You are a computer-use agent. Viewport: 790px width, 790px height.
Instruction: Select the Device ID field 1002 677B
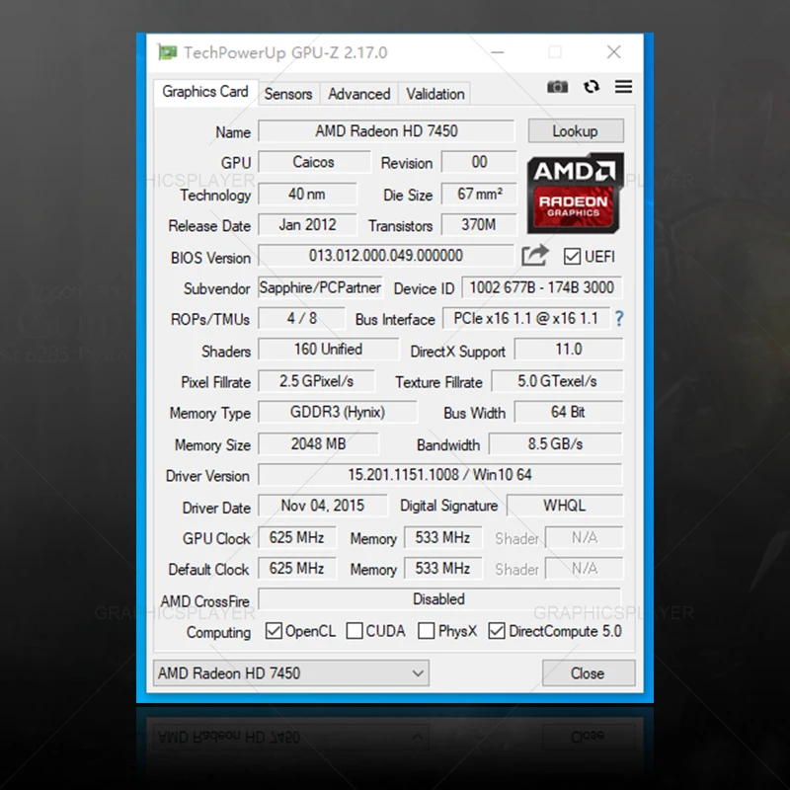tap(541, 287)
